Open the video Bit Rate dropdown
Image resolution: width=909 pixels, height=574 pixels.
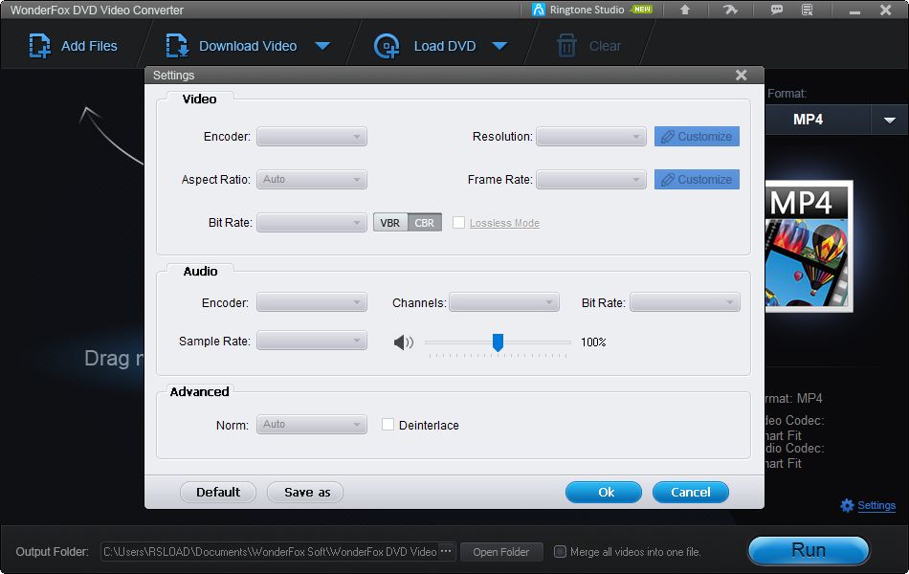click(312, 223)
